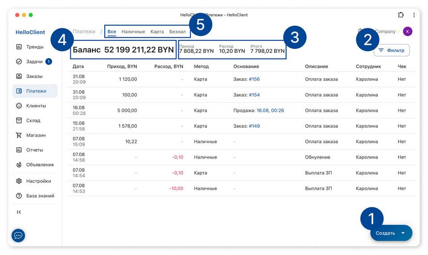Open the three-dot window menu
Image resolution: width=428 pixels, height=255 pixels.
pyautogui.click(x=414, y=15)
